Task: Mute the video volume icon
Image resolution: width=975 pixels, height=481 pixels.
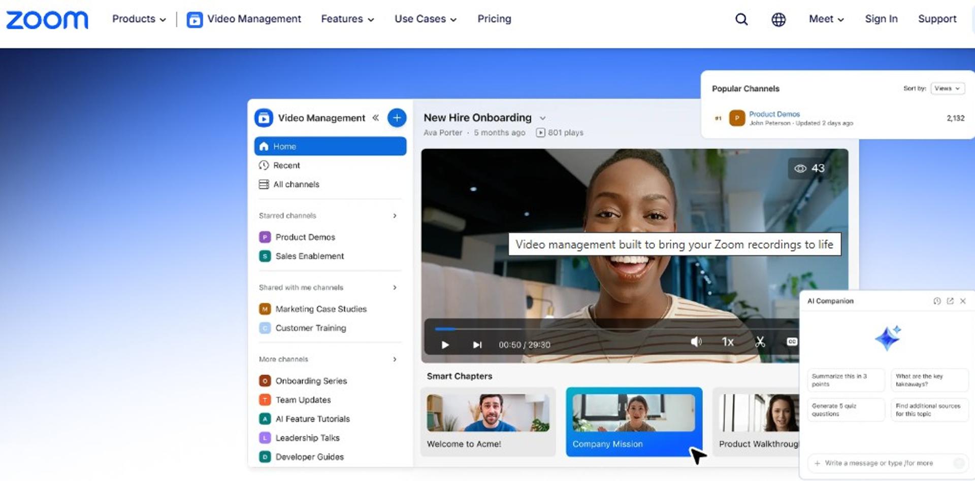Action: 696,342
